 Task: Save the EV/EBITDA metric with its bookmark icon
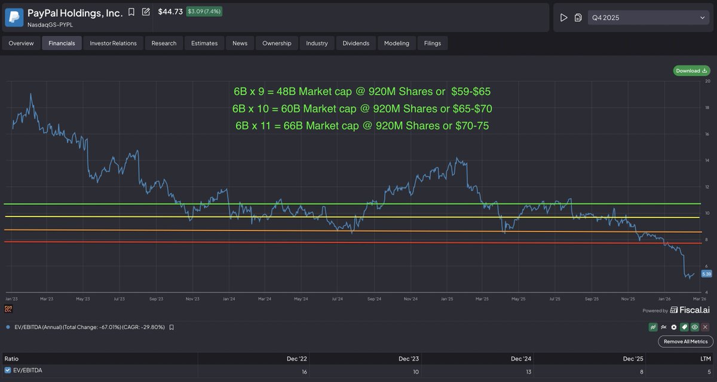pyautogui.click(x=171, y=327)
